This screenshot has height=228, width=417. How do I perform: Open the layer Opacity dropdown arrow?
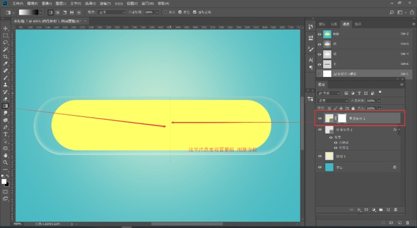click(379, 101)
